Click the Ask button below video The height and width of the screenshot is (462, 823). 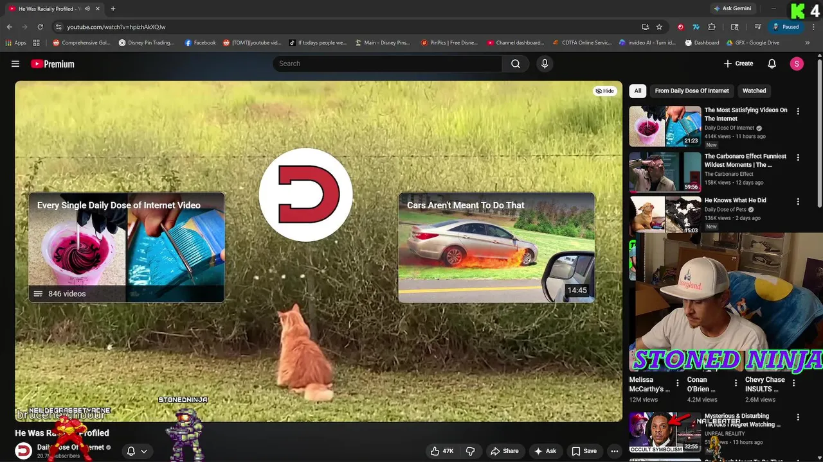pyautogui.click(x=545, y=451)
